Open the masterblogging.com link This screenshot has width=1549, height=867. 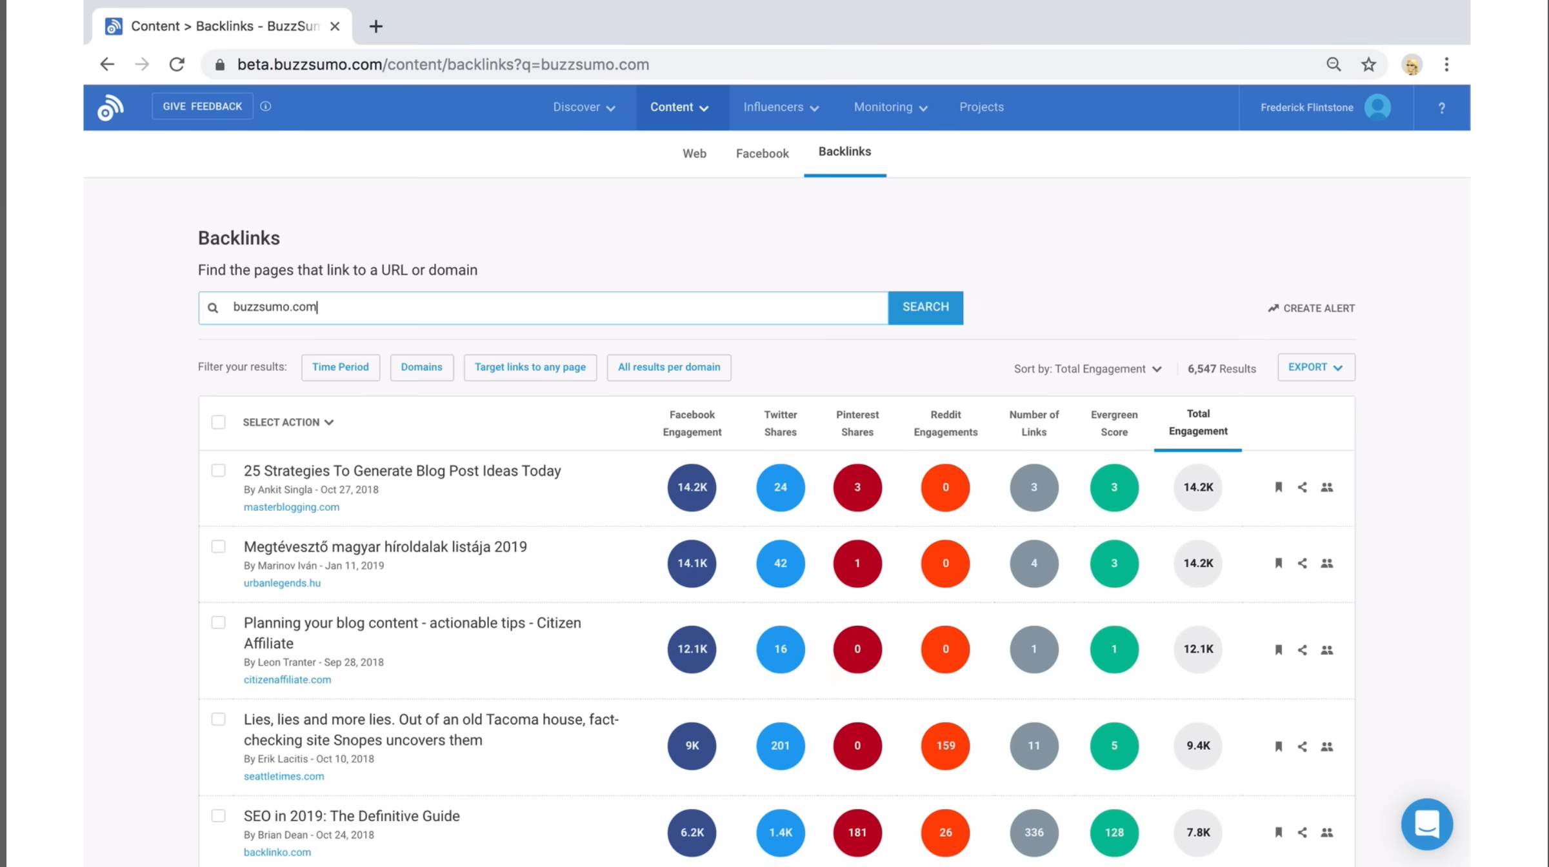(291, 507)
